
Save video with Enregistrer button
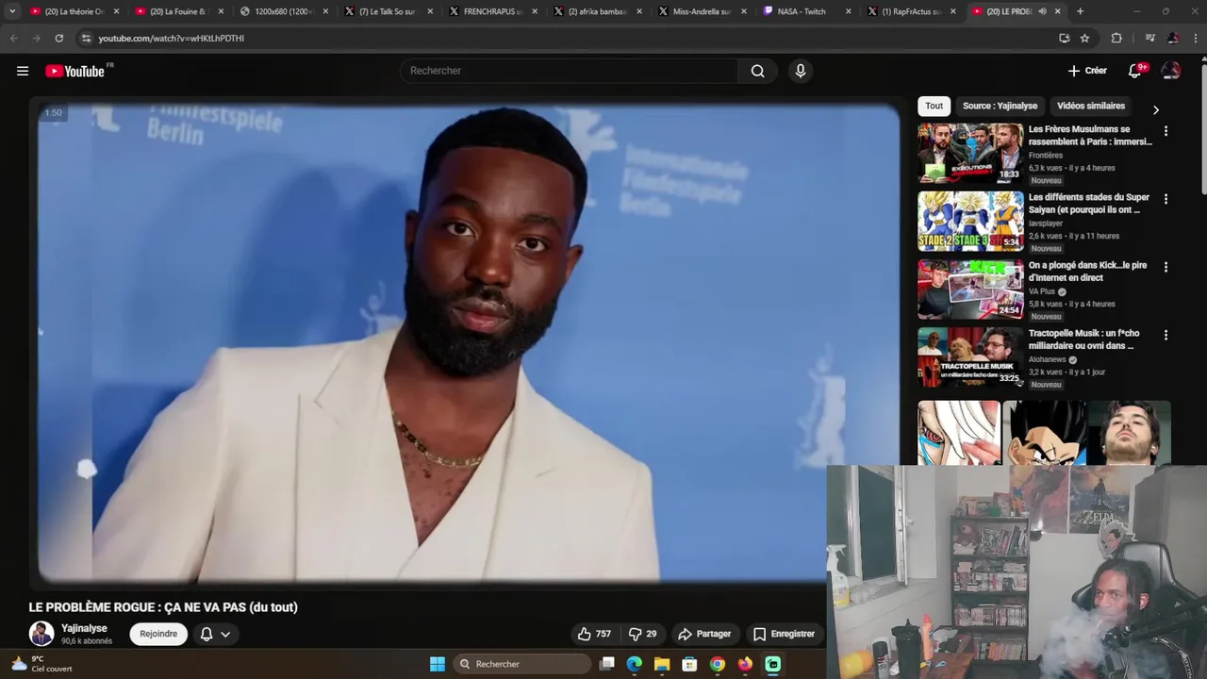783,634
